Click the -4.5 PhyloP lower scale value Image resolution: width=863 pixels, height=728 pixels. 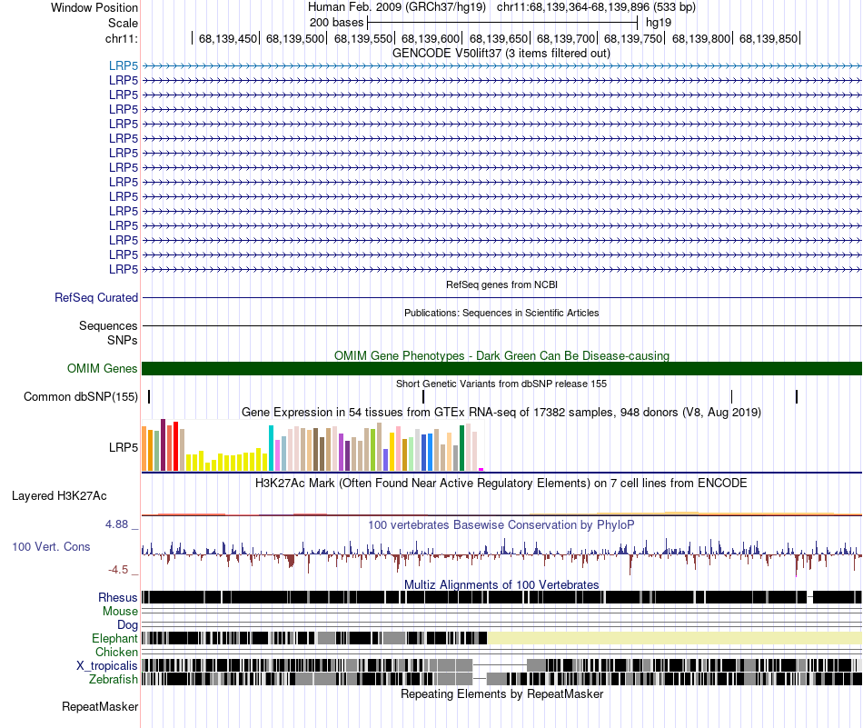coord(118,570)
